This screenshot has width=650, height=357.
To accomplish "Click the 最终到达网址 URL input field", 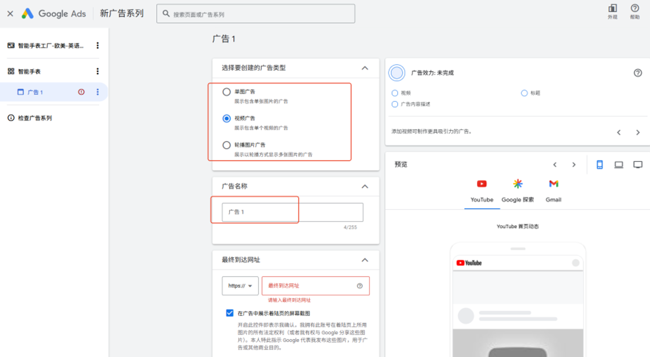I will tap(310, 286).
